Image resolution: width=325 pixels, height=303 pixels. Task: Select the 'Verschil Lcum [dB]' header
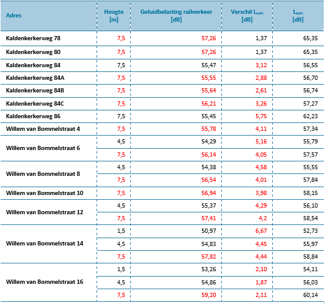(247, 16)
